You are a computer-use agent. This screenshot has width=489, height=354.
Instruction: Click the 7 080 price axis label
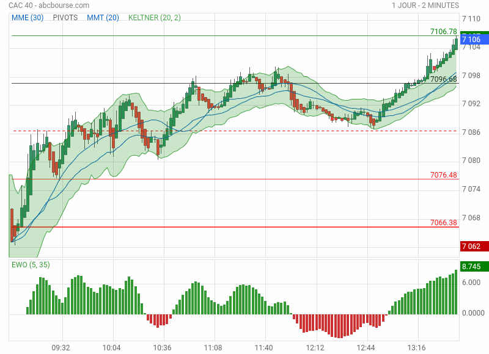471,161
